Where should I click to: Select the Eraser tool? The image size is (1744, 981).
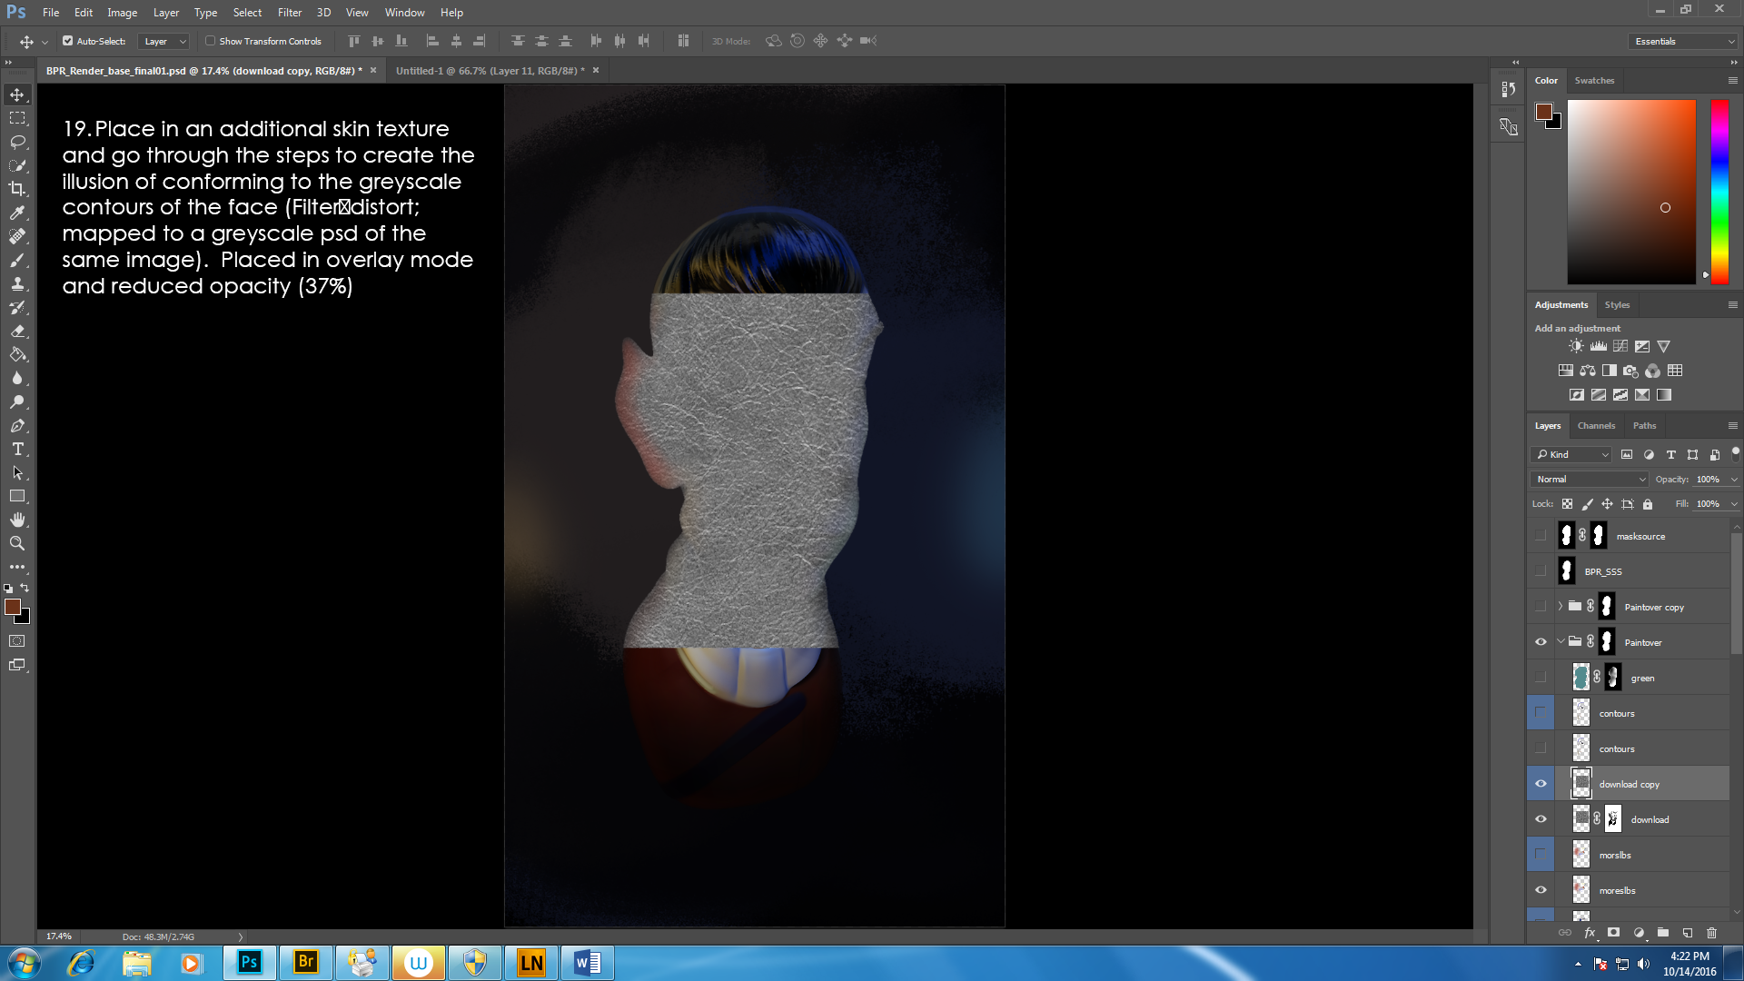17,331
